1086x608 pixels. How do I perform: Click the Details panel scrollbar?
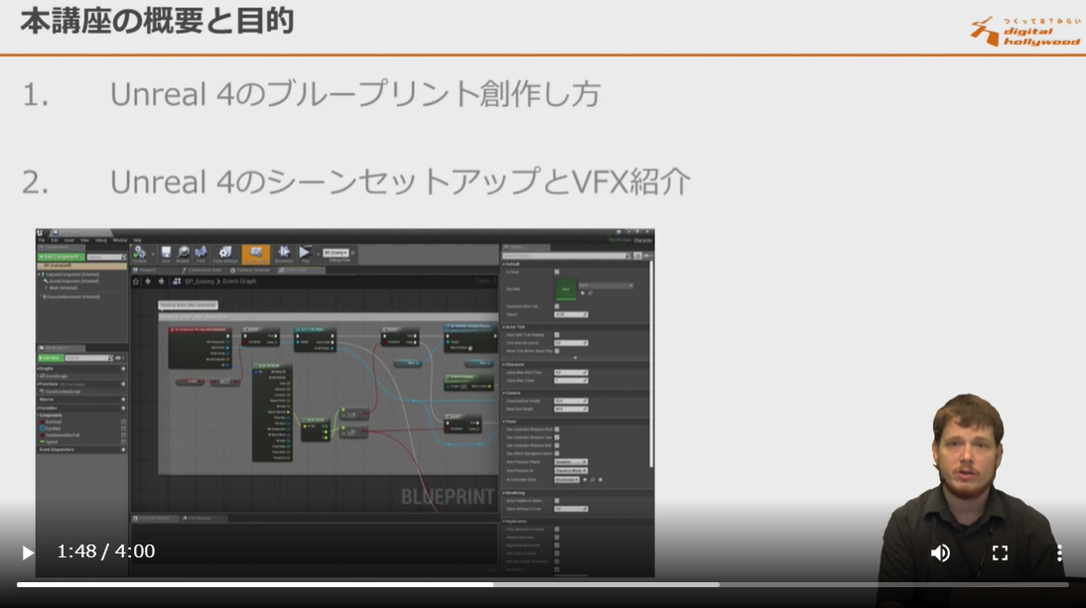[x=651, y=363]
